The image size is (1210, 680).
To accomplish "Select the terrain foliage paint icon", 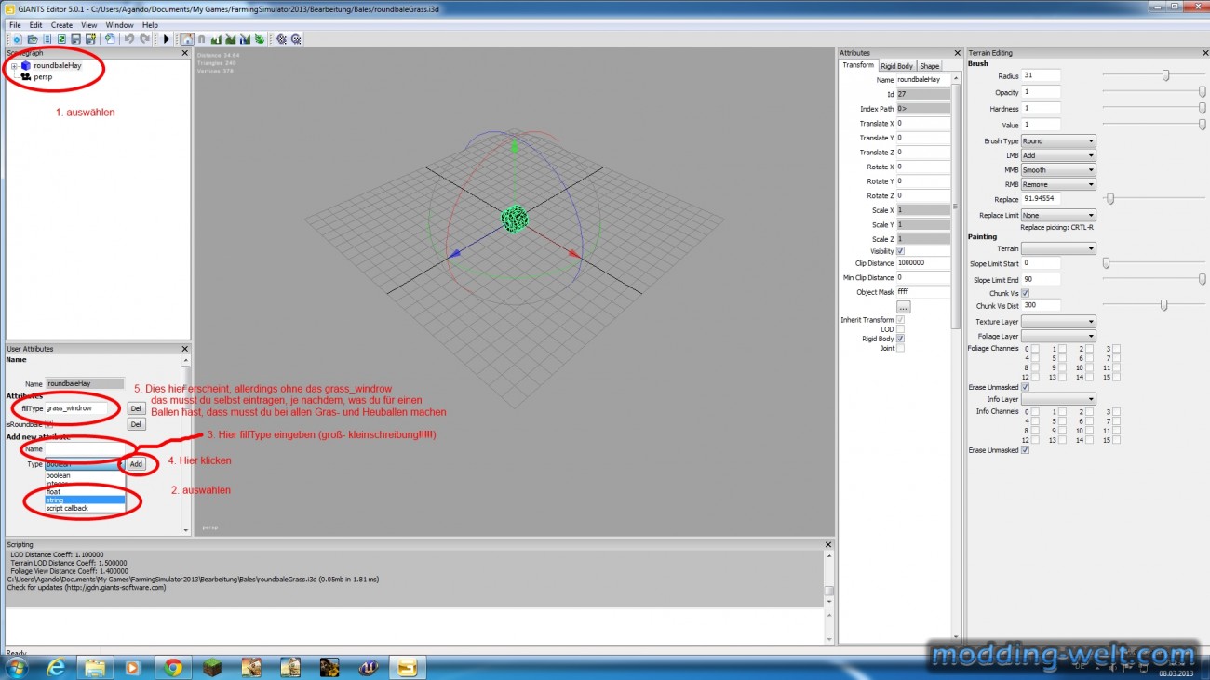I will click(260, 39).
